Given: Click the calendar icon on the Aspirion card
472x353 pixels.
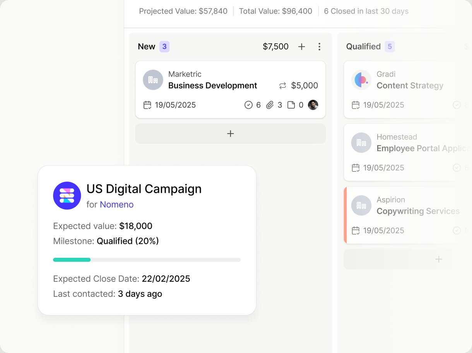Looking at the screenshot, I should (356, 230).
